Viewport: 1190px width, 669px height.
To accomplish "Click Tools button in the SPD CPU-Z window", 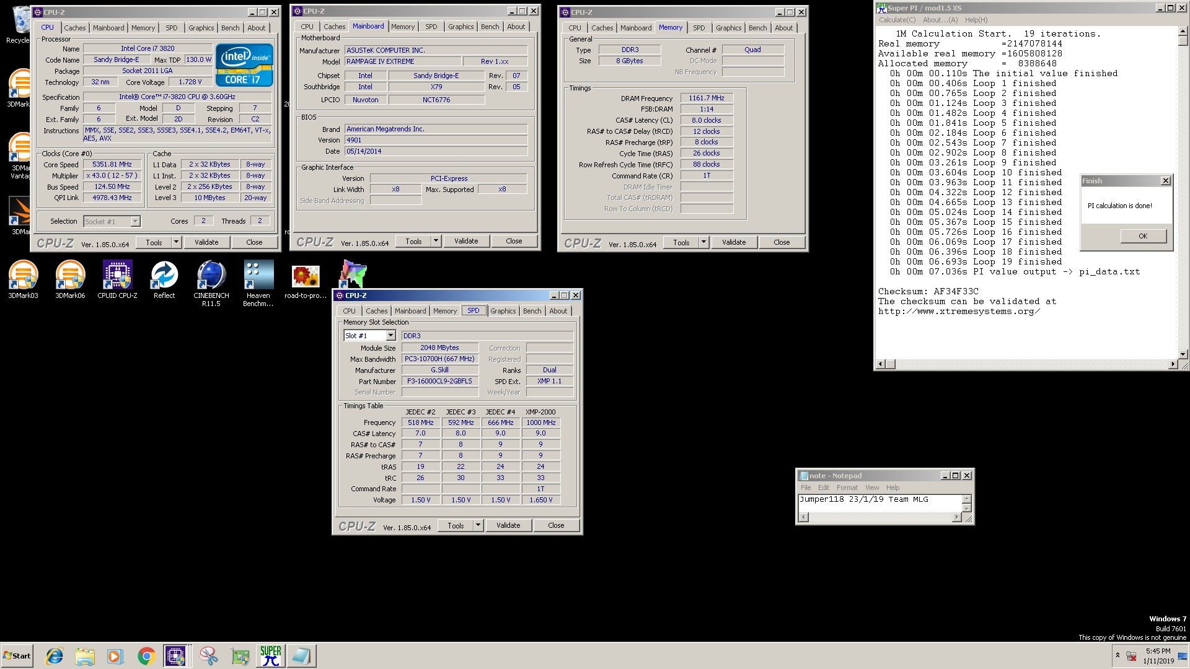I will 456,525.
